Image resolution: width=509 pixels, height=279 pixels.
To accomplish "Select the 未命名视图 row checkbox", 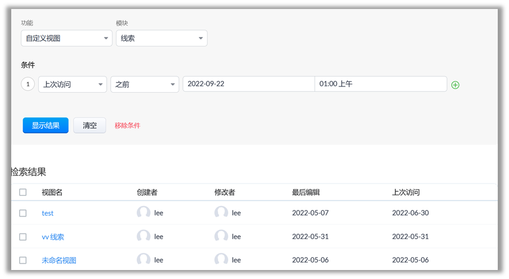I will 23,260.
